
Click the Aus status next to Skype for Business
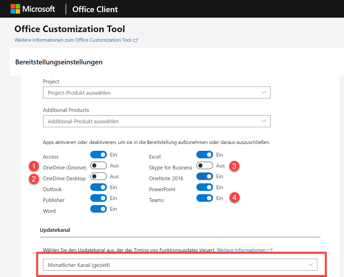click(x=220, y=166)
